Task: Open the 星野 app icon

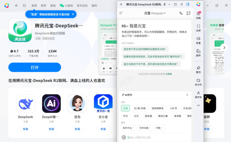Action: [210, 104]
